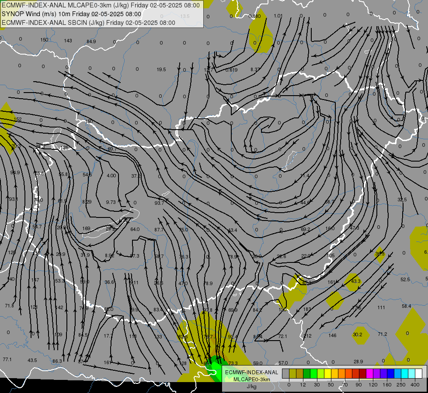Click the map value '1.01'

[278, 16]
